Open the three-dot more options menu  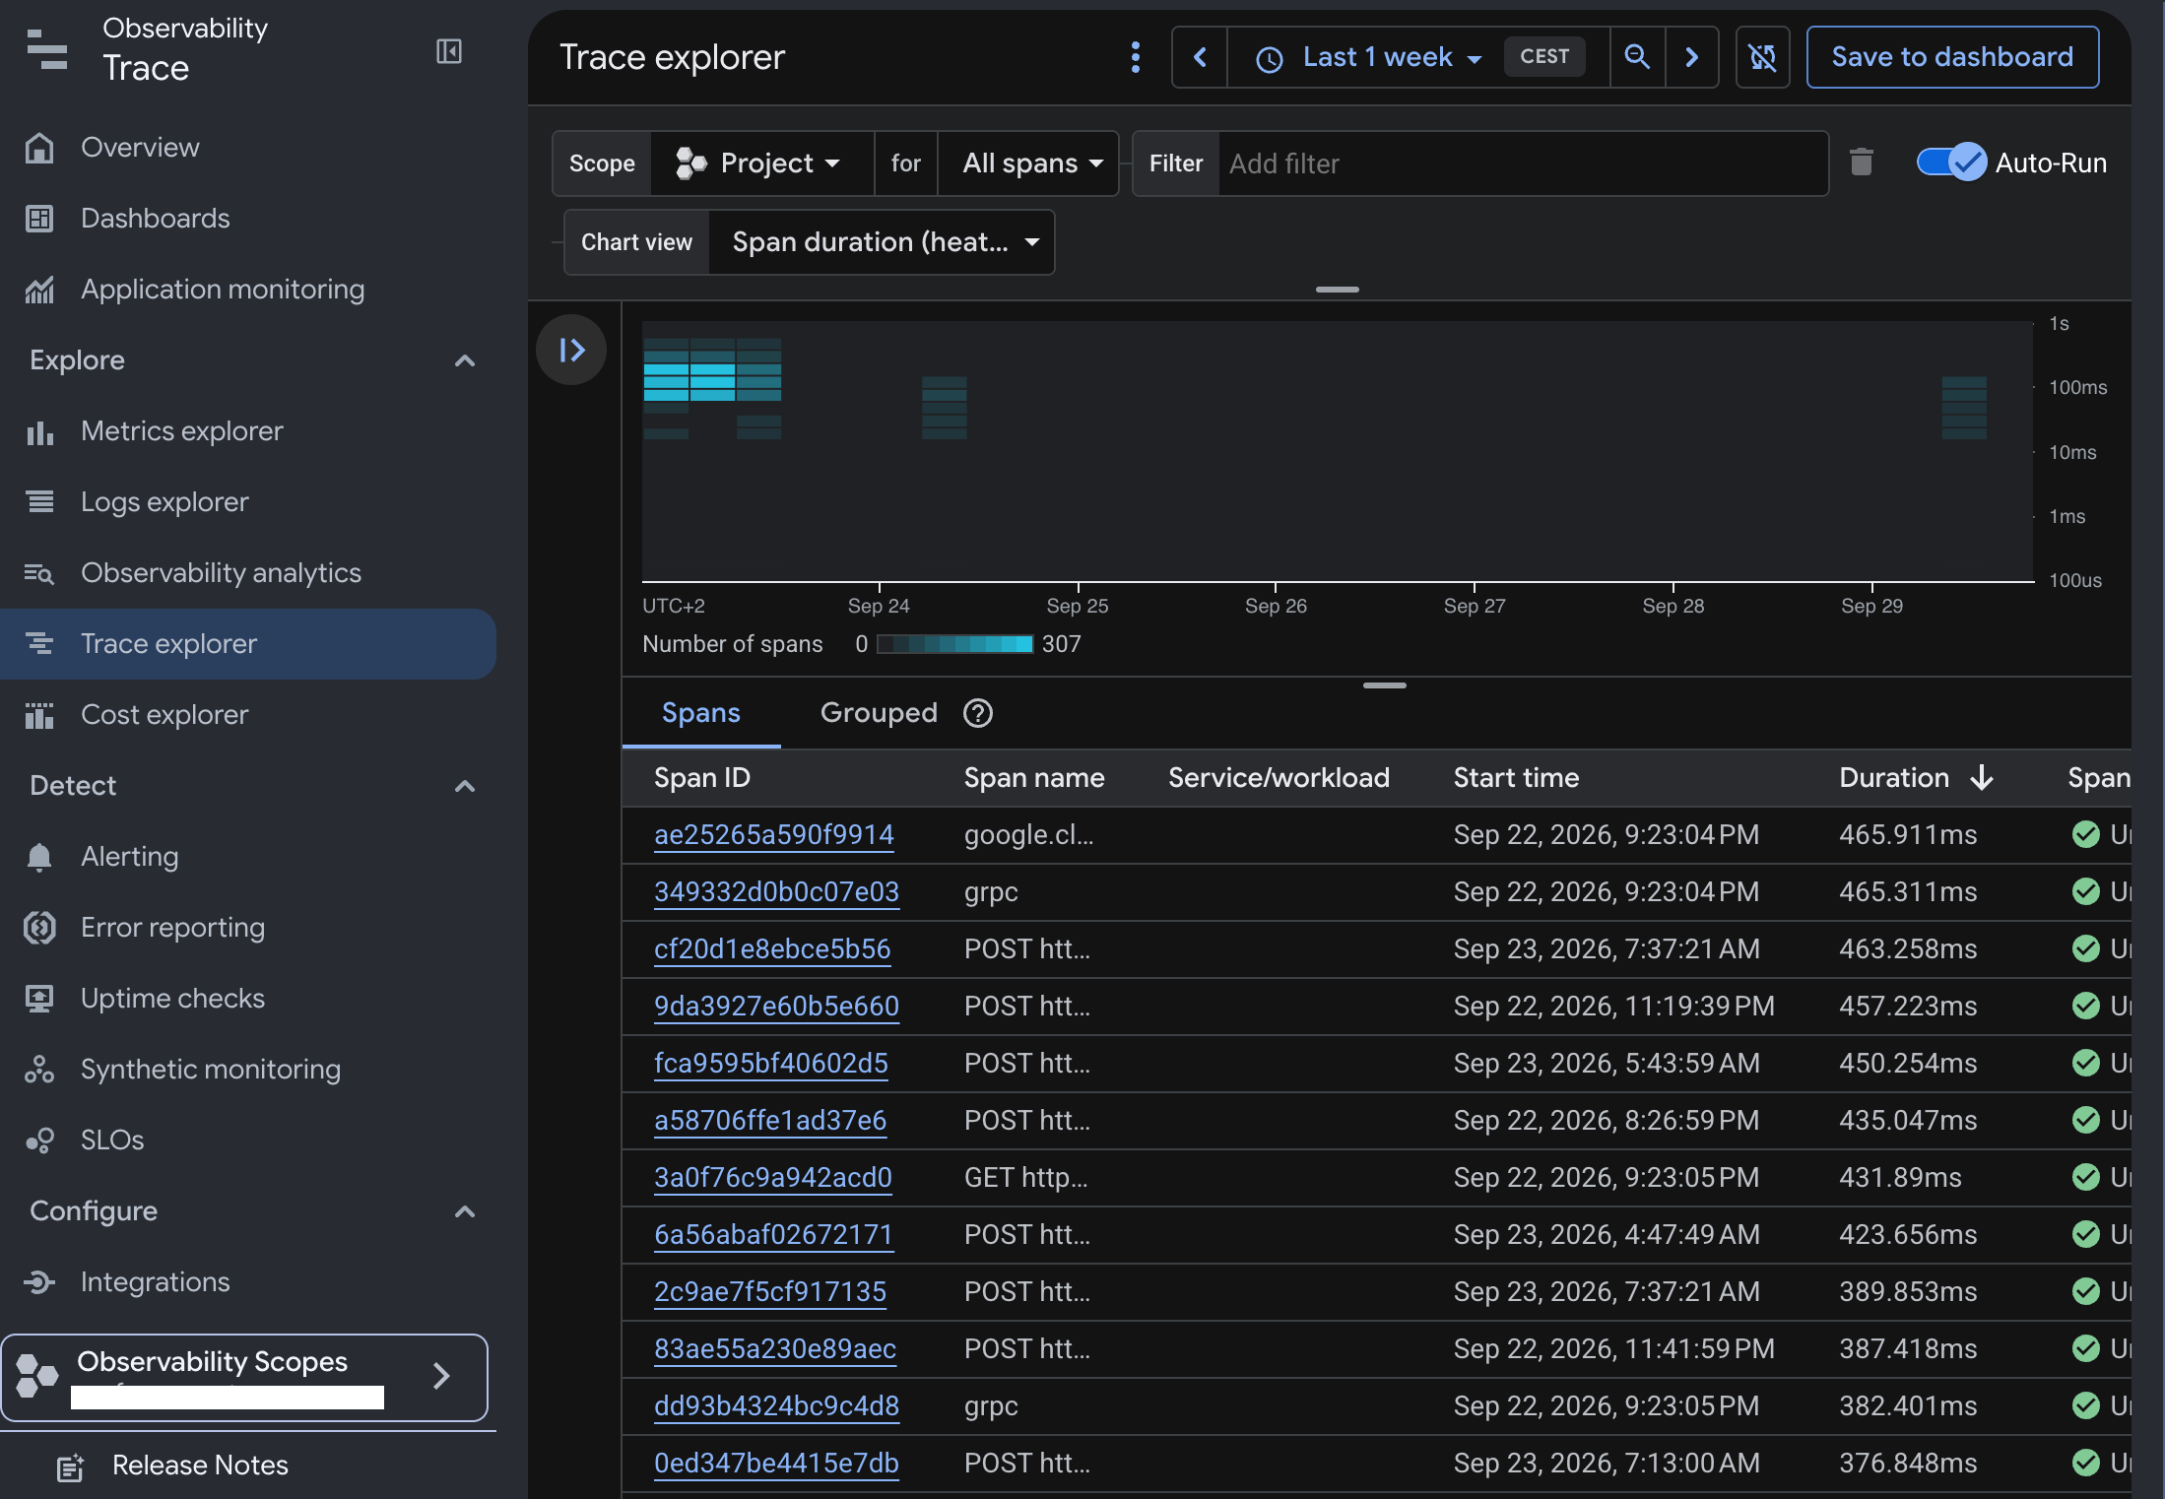pos(1136,57)
